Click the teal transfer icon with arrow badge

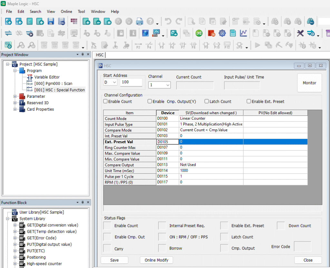pyautogui.click(x=174, y=33)
